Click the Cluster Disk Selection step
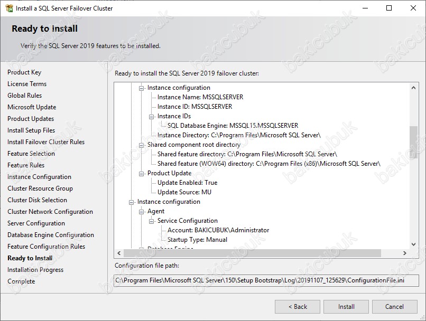Screen dimensions: 426x321 pyautogui.click(x=37, y=200)
